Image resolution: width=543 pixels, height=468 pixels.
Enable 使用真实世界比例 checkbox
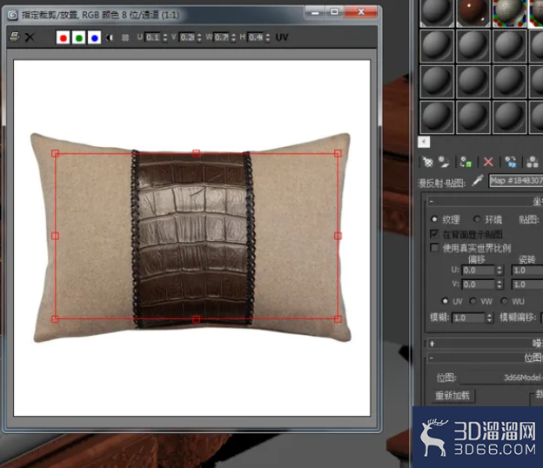click(434, 248)
